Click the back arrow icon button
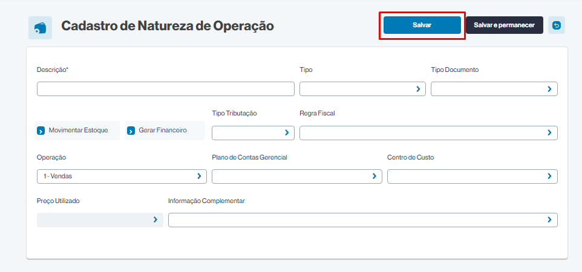Viewport: 582px width, 272px height. pyautogui.click(x=557, y=25)
